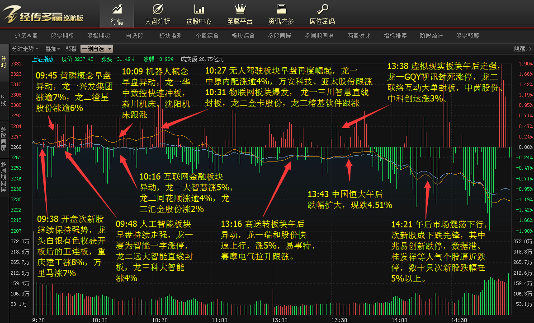The image size is (534, 323).
Task: Toggle 多股同屏 multi-stock view in sidebar
Action: click(4, 135)
